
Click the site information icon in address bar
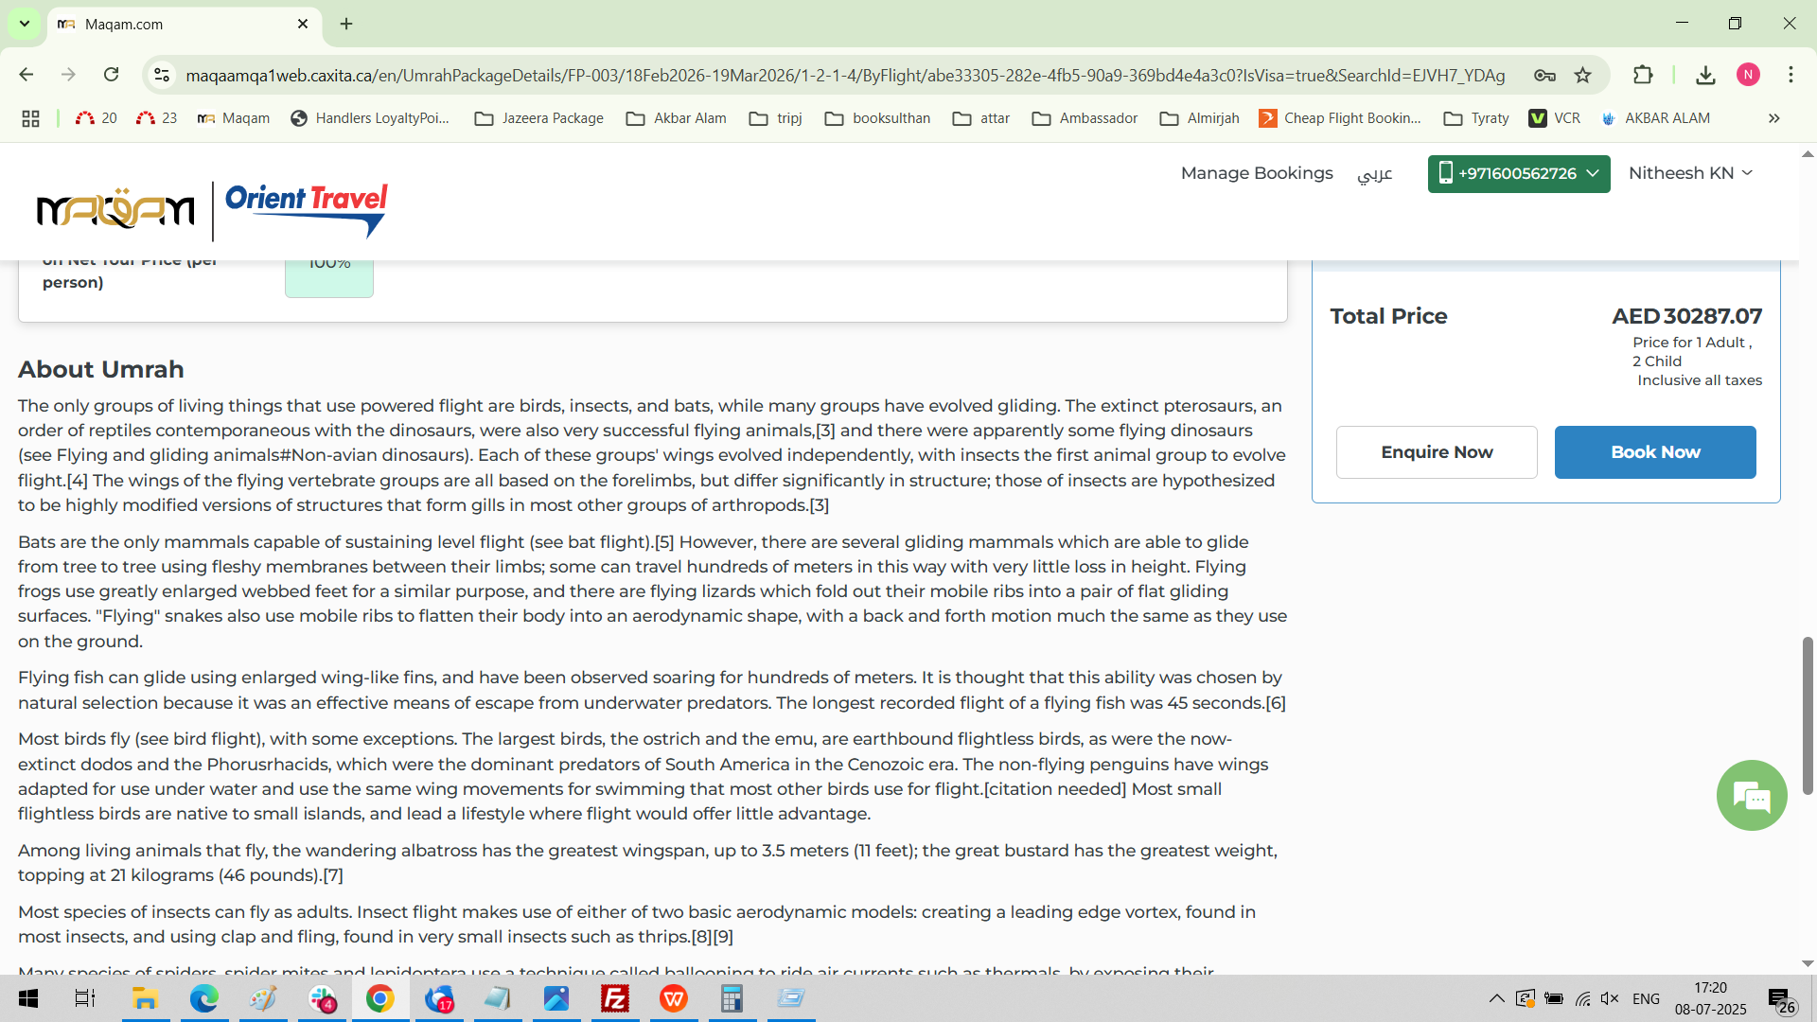[x=163, y=76]
